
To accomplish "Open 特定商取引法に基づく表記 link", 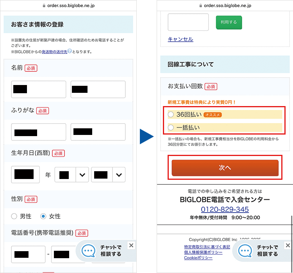I will [x=207, y=247].
